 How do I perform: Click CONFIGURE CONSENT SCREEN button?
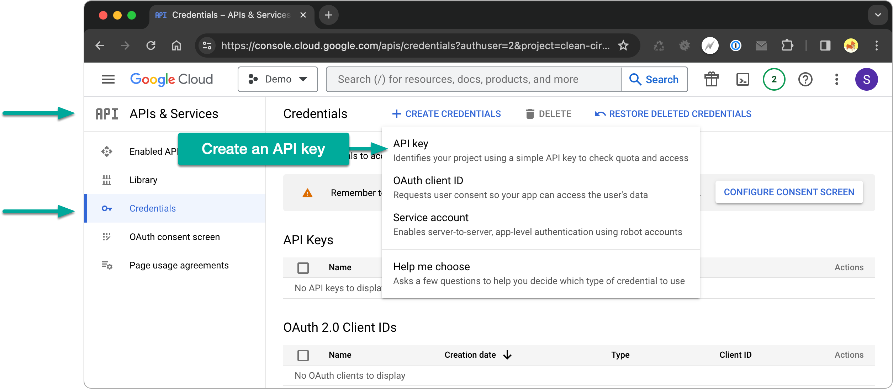tap(789, 192)
